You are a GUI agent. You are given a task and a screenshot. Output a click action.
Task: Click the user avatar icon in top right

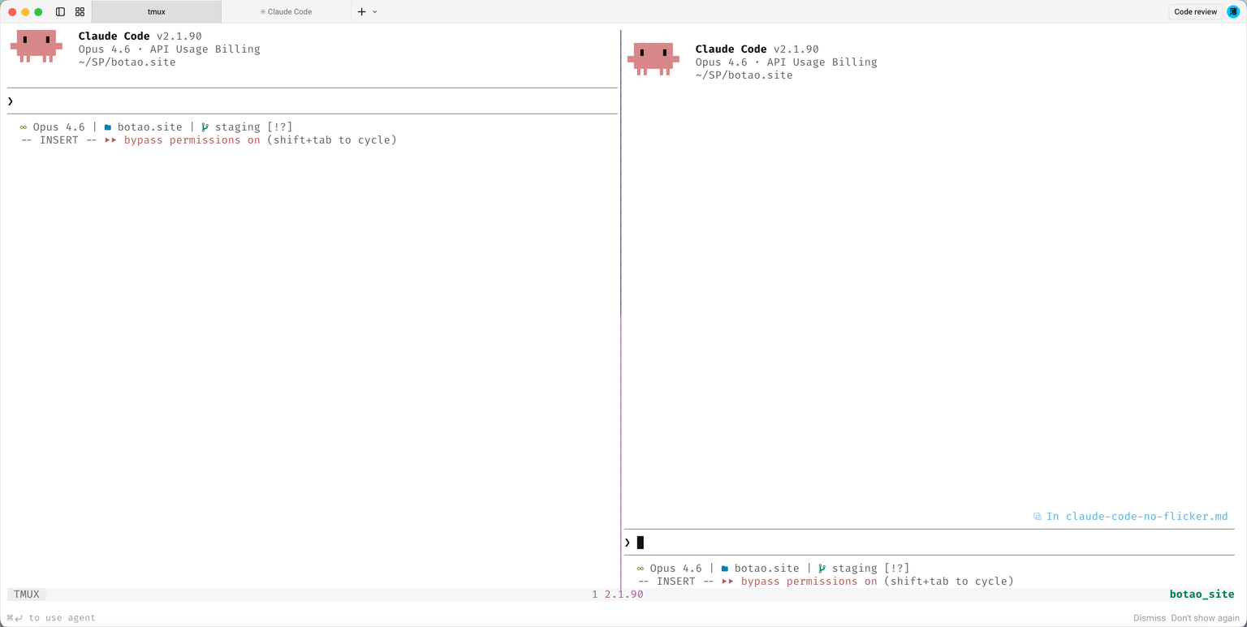click(1233, 11)
